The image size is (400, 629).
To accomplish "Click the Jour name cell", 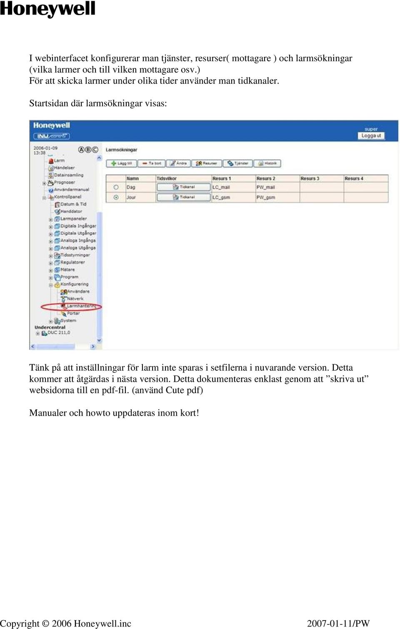I will click(x=141, y=198).
